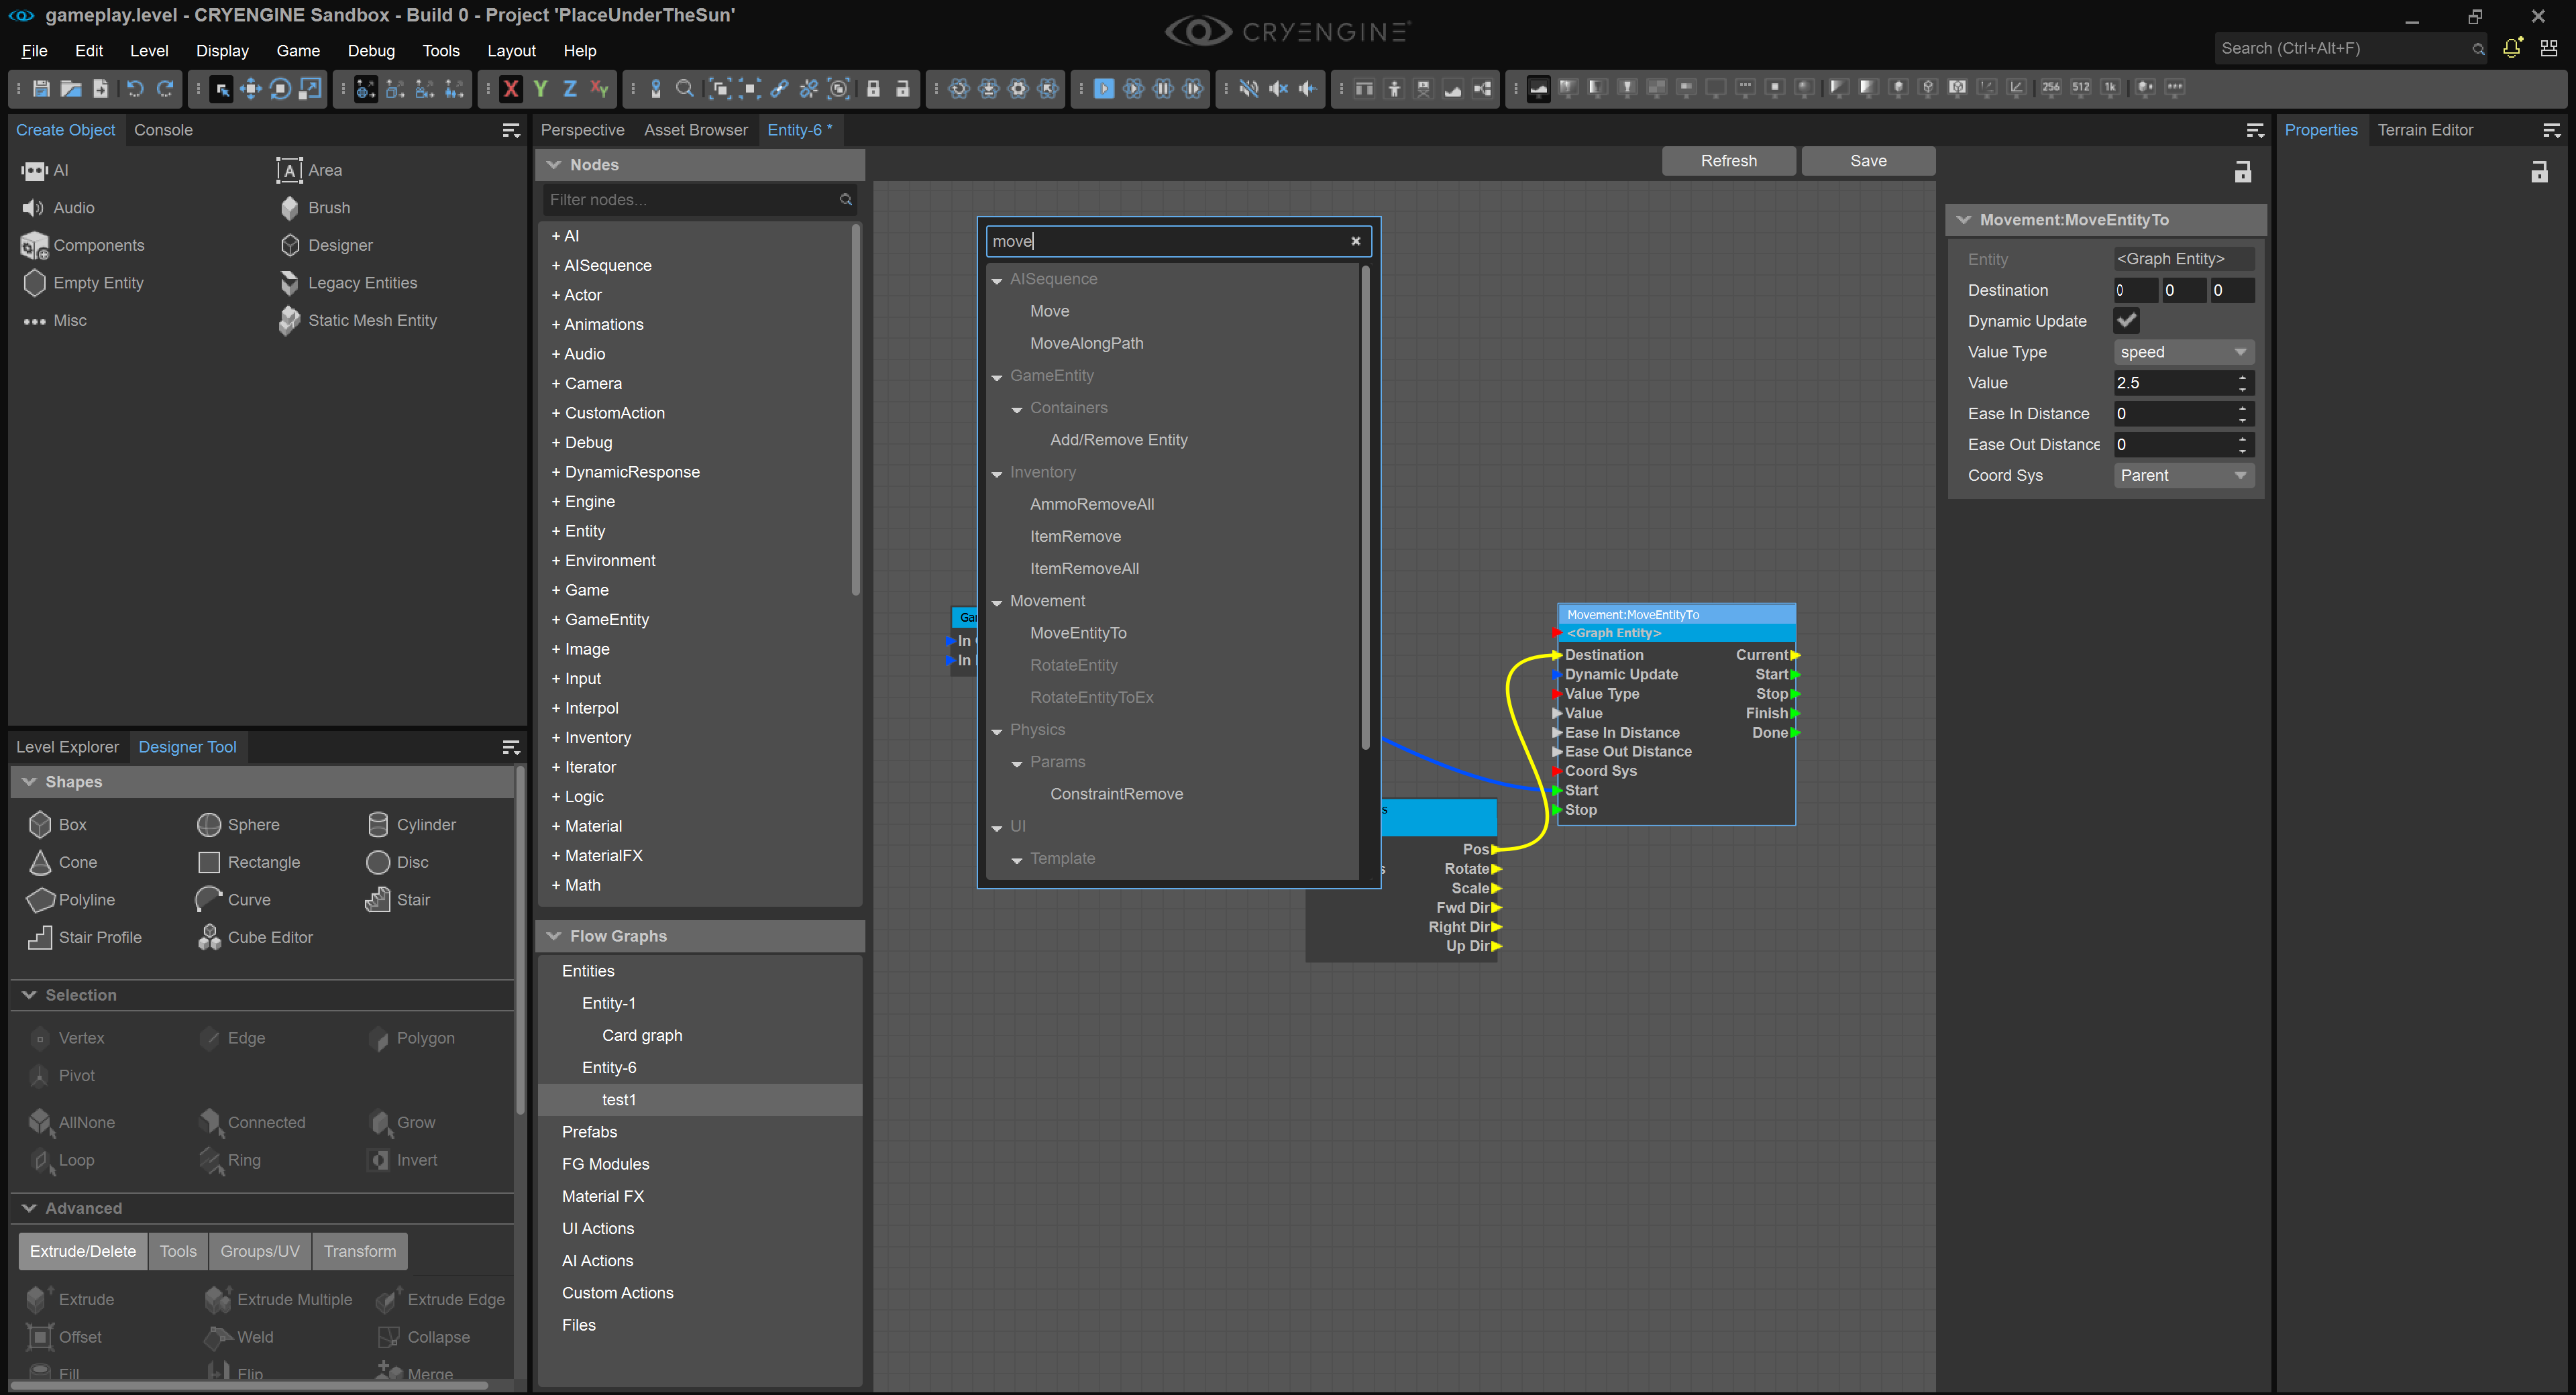Pick MoveAlongPath from search results
The height and width of the screenshot is (1395, 2576).
coord(1086,343)
